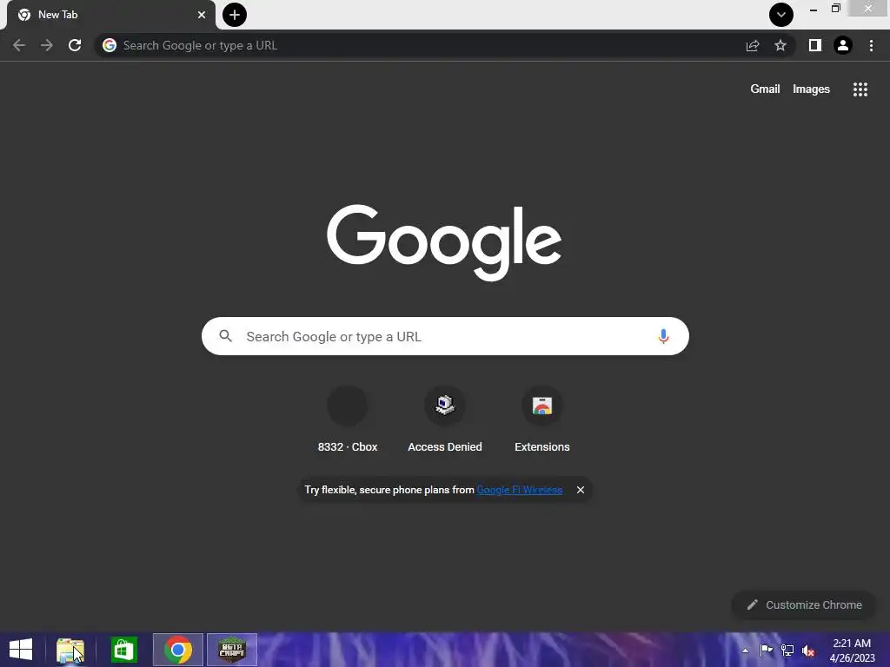Dismiss the phone plans promo message

pyautogui.click(x=580, y=490)
